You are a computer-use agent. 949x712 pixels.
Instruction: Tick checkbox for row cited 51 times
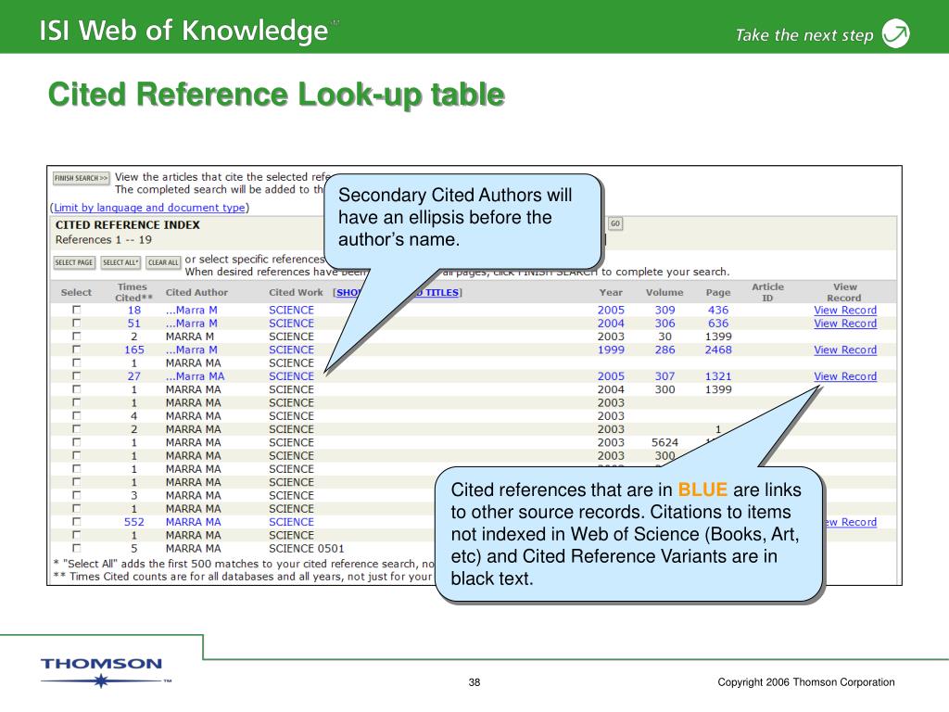(x=76, y=323)
